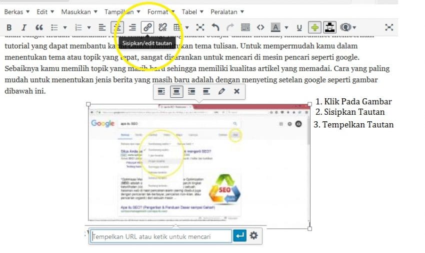Align image right in image toolbar
Viewport: 425px width, 253px height.
click(x=191, y=91)
